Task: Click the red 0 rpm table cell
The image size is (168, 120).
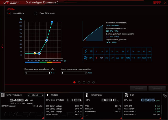Action: [96, 58]
